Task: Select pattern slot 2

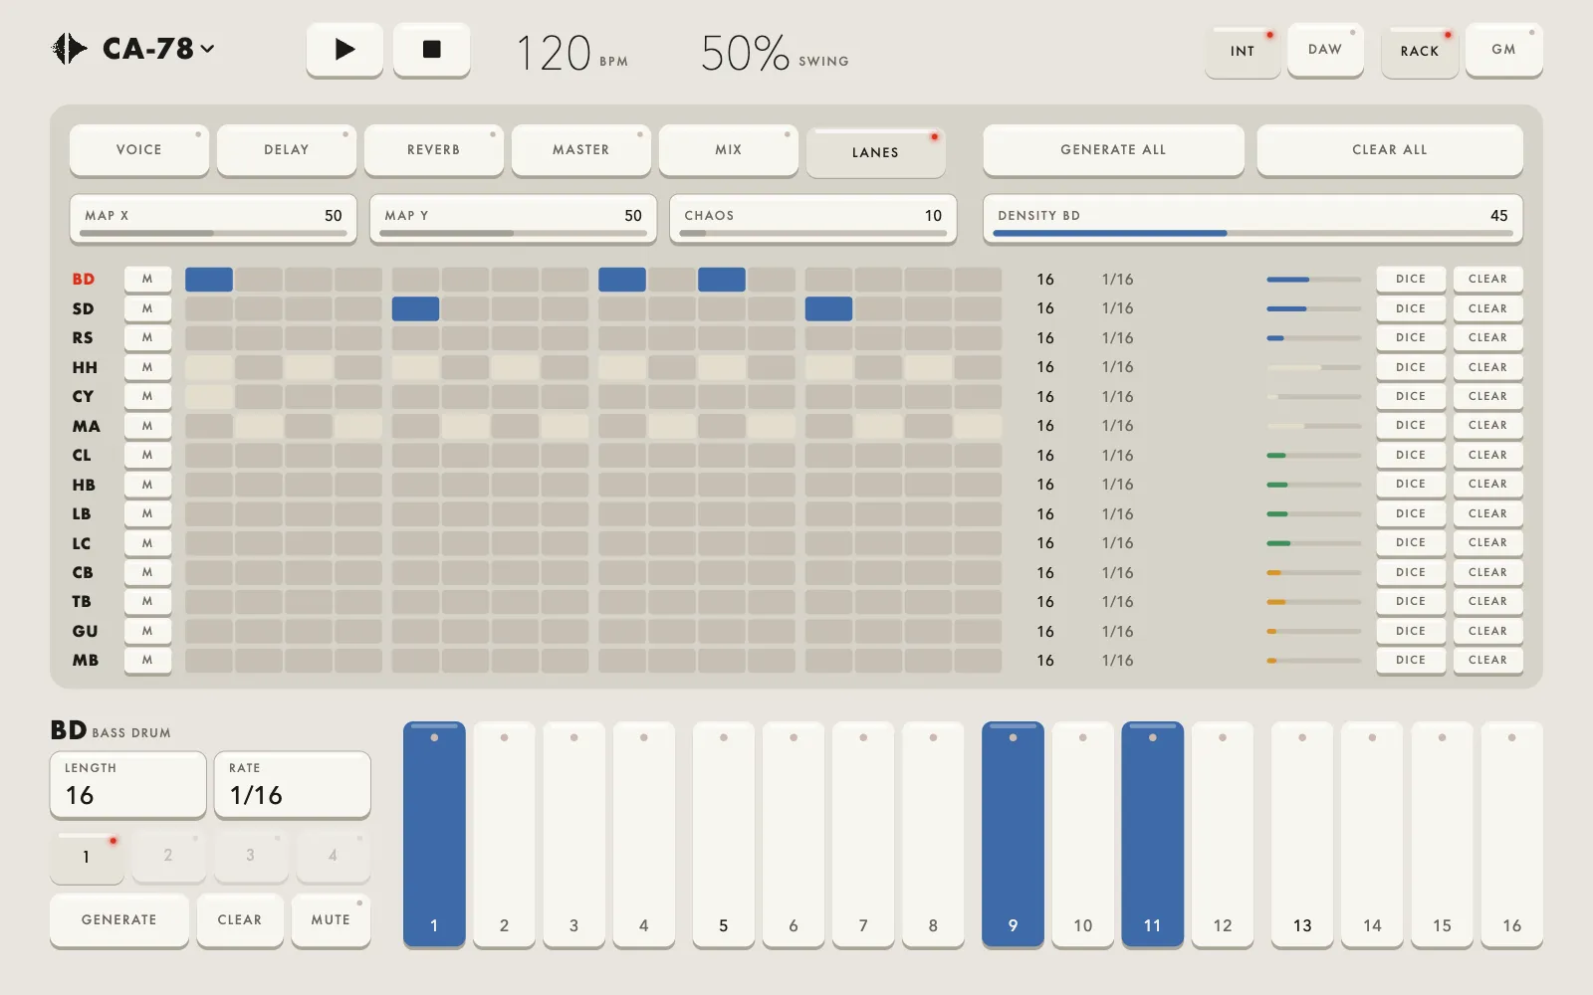Action: tap(168, 855)
